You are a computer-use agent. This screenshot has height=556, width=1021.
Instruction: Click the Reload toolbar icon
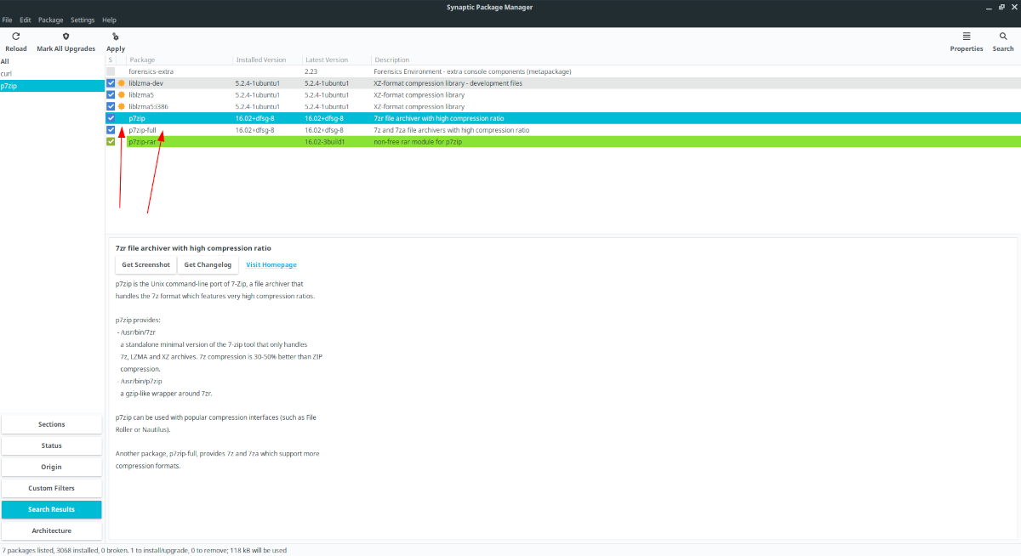tap(15, 37)
